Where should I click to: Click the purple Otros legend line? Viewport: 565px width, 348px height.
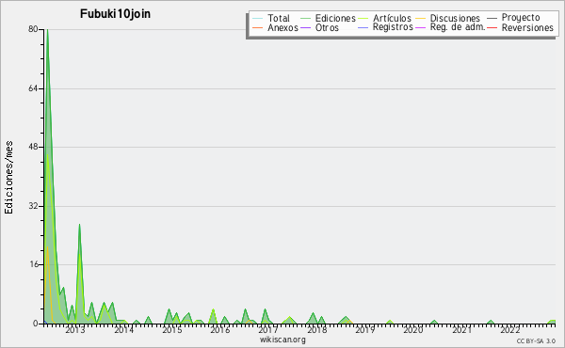[305, 27]
